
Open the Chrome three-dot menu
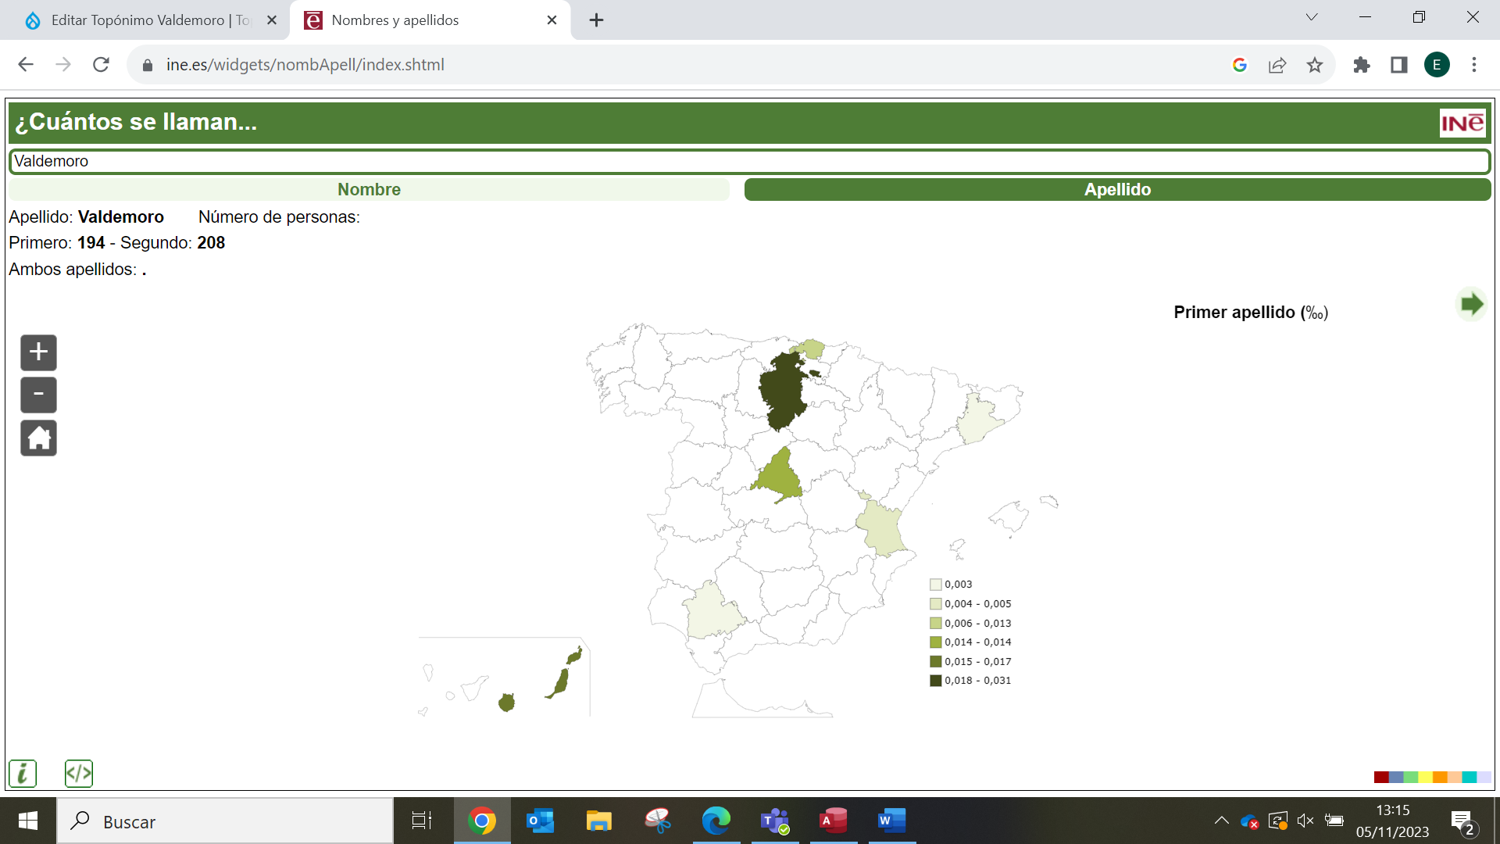tap(1474, 65)
